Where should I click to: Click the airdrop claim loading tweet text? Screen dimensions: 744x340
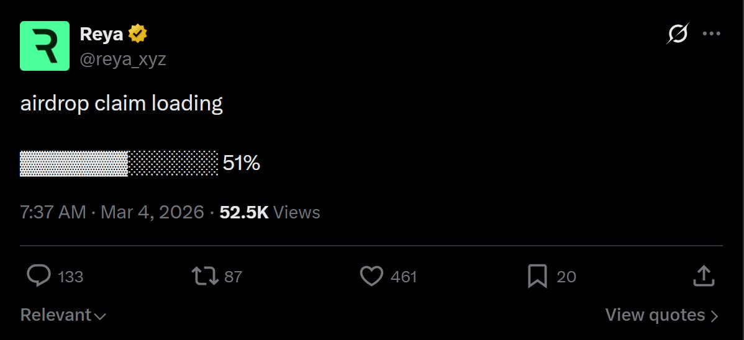pos(122,103)
